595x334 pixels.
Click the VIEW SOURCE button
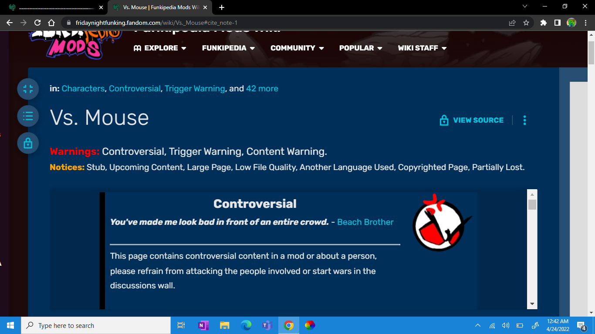click(471, 120)
